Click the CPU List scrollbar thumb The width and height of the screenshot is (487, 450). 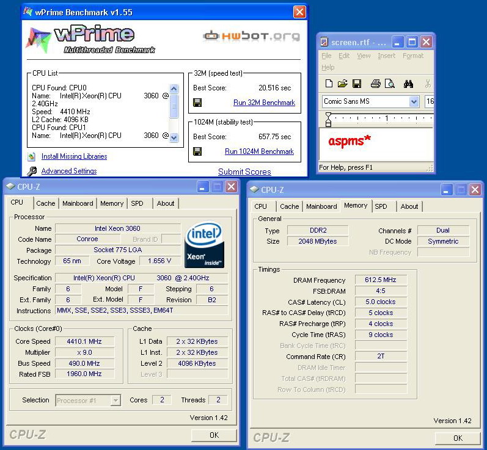pyautogui.click(x=174, y=106)
